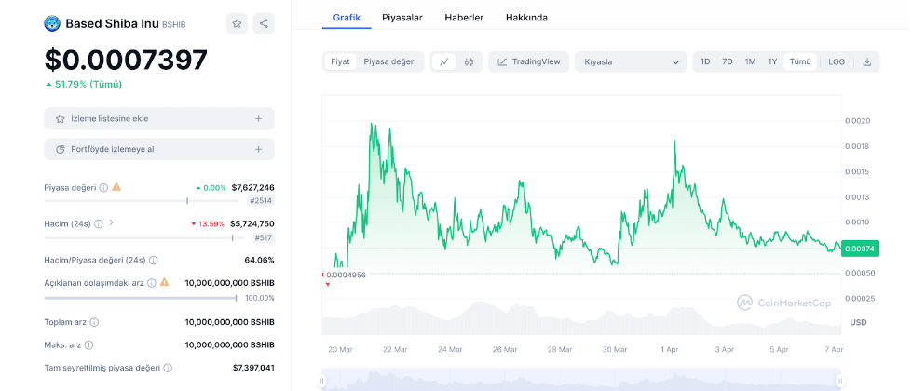Click the download chart icon
This screenshot has width=912, height=391.
[867, 62]
